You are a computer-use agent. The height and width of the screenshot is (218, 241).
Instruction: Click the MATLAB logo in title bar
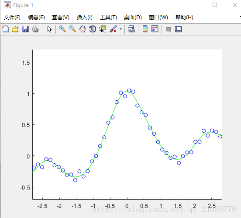tap(7, 5)
